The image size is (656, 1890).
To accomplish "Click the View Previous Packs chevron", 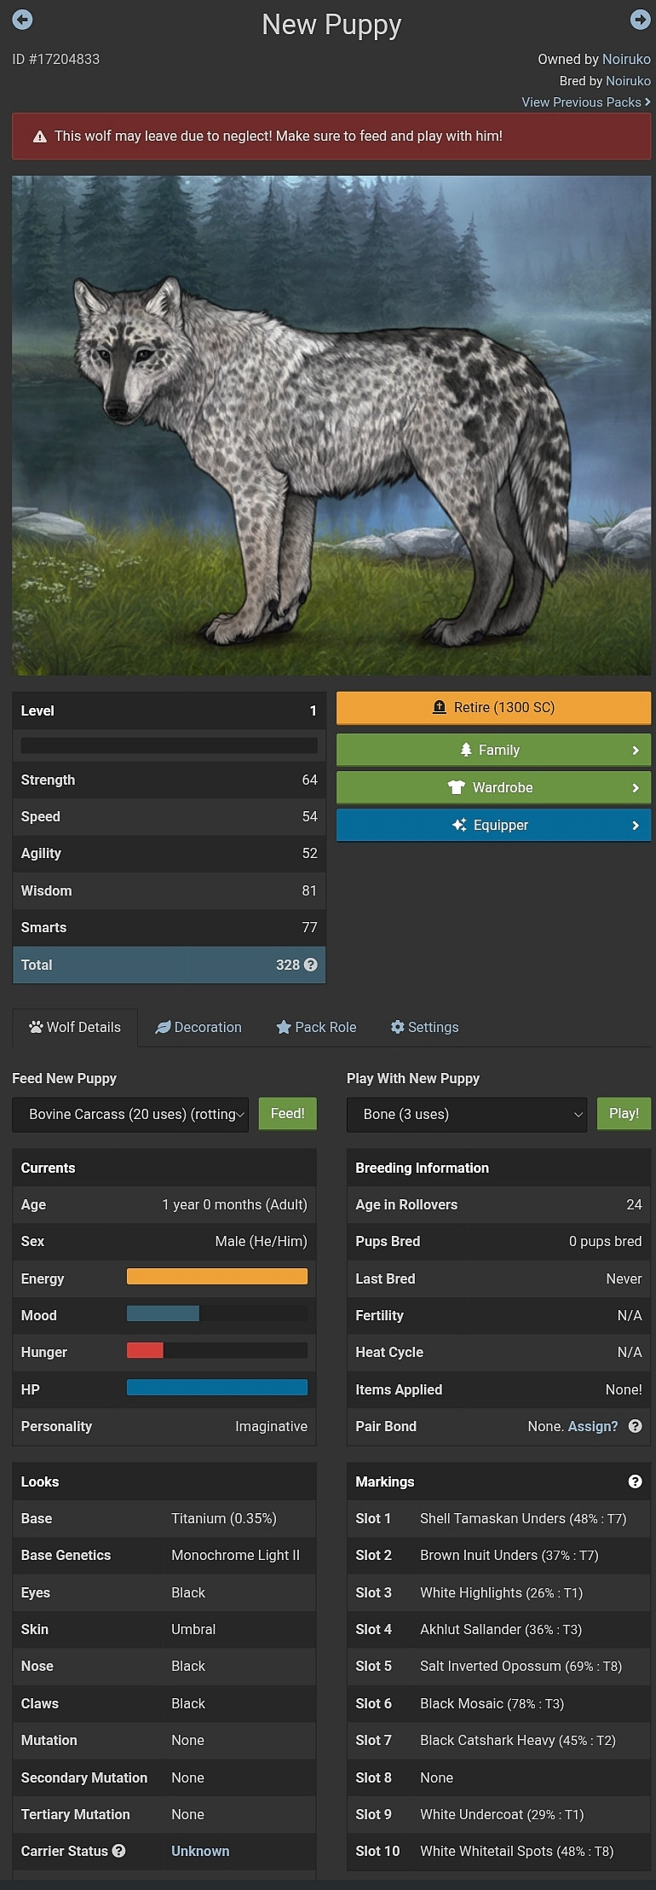I will pos(647,102).
